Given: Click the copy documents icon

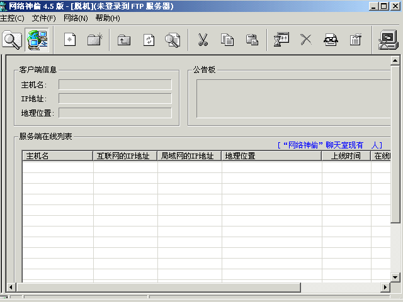Looking at the screenshot, I should [227, 40].
